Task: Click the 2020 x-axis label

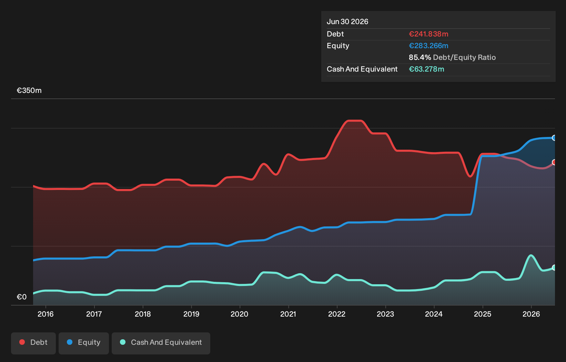Action: pos(240,314)
